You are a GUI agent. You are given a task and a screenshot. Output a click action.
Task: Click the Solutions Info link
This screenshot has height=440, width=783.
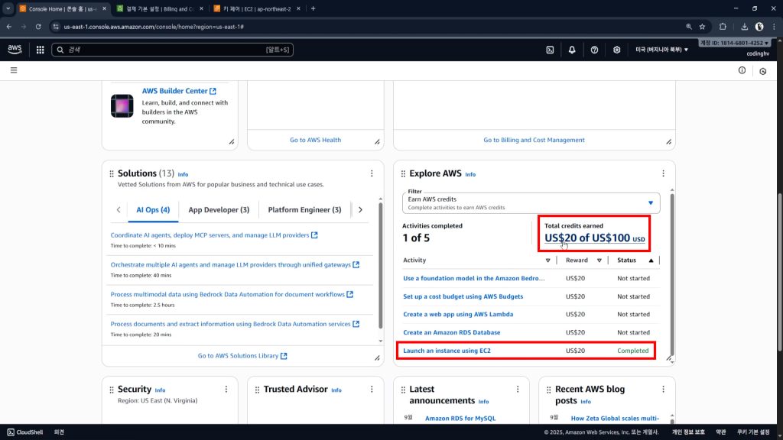click(183, 175)
